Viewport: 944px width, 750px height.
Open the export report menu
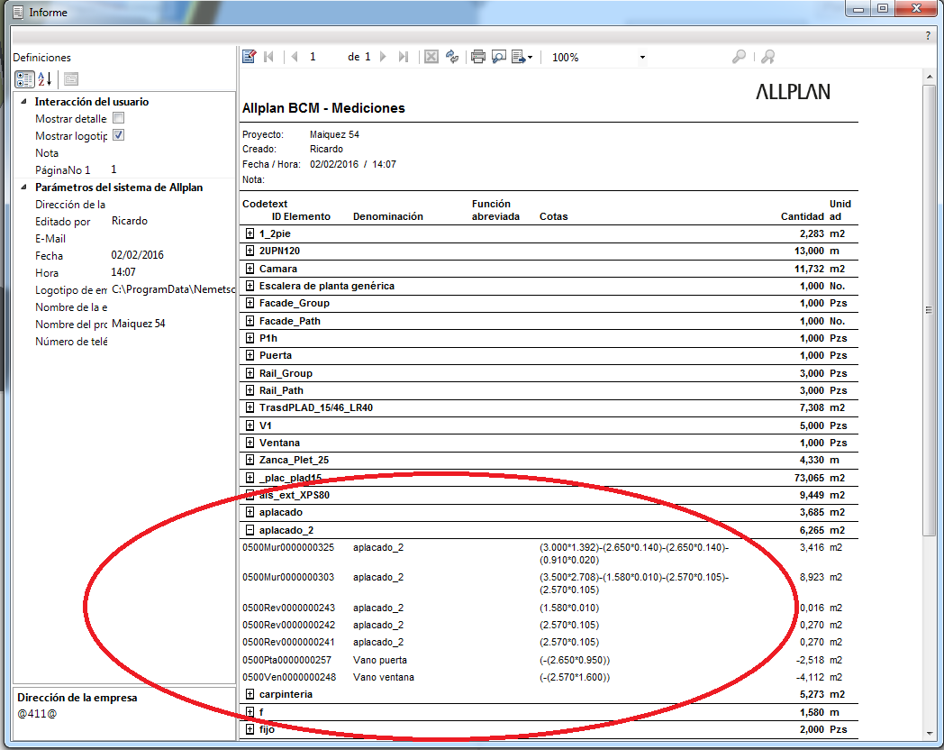coord(522,57)
